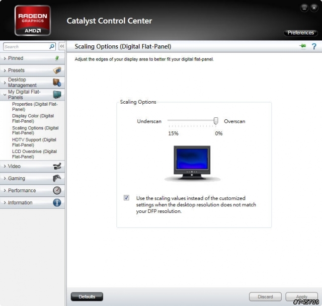
Task: Click the monitor preview image
Action: tap(192, 163)
